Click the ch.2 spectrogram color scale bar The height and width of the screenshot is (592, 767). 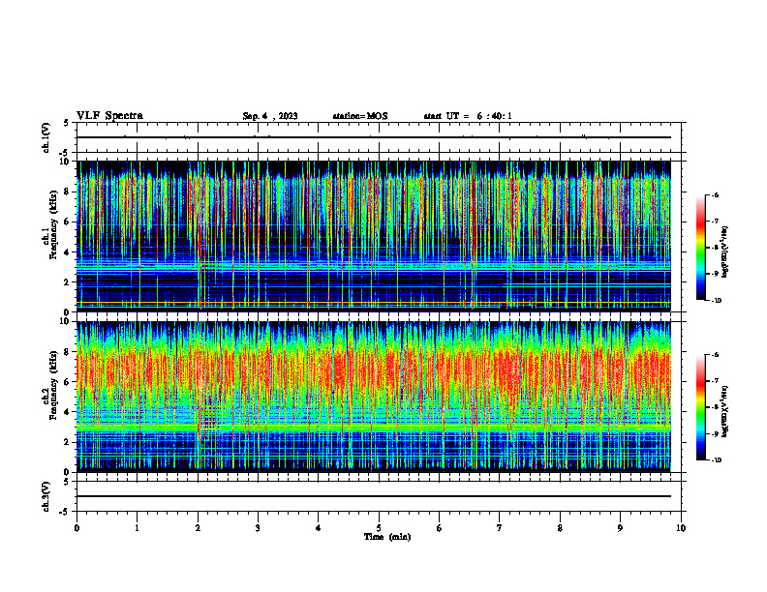(700, 407)
